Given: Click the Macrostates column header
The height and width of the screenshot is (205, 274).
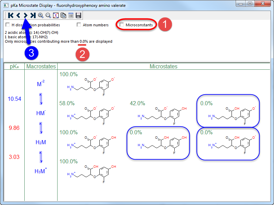Looking at the screenshot, I should 41,66.
